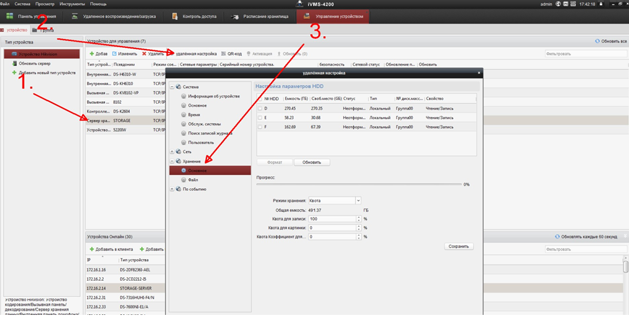Click Добавить в клиента plus icon
This screenshot has width=629, height=318.
click(92, 249)
